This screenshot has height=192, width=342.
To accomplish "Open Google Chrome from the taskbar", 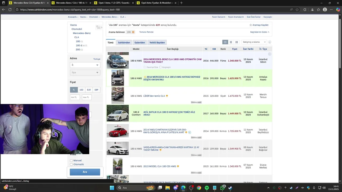I will point(199,188).
